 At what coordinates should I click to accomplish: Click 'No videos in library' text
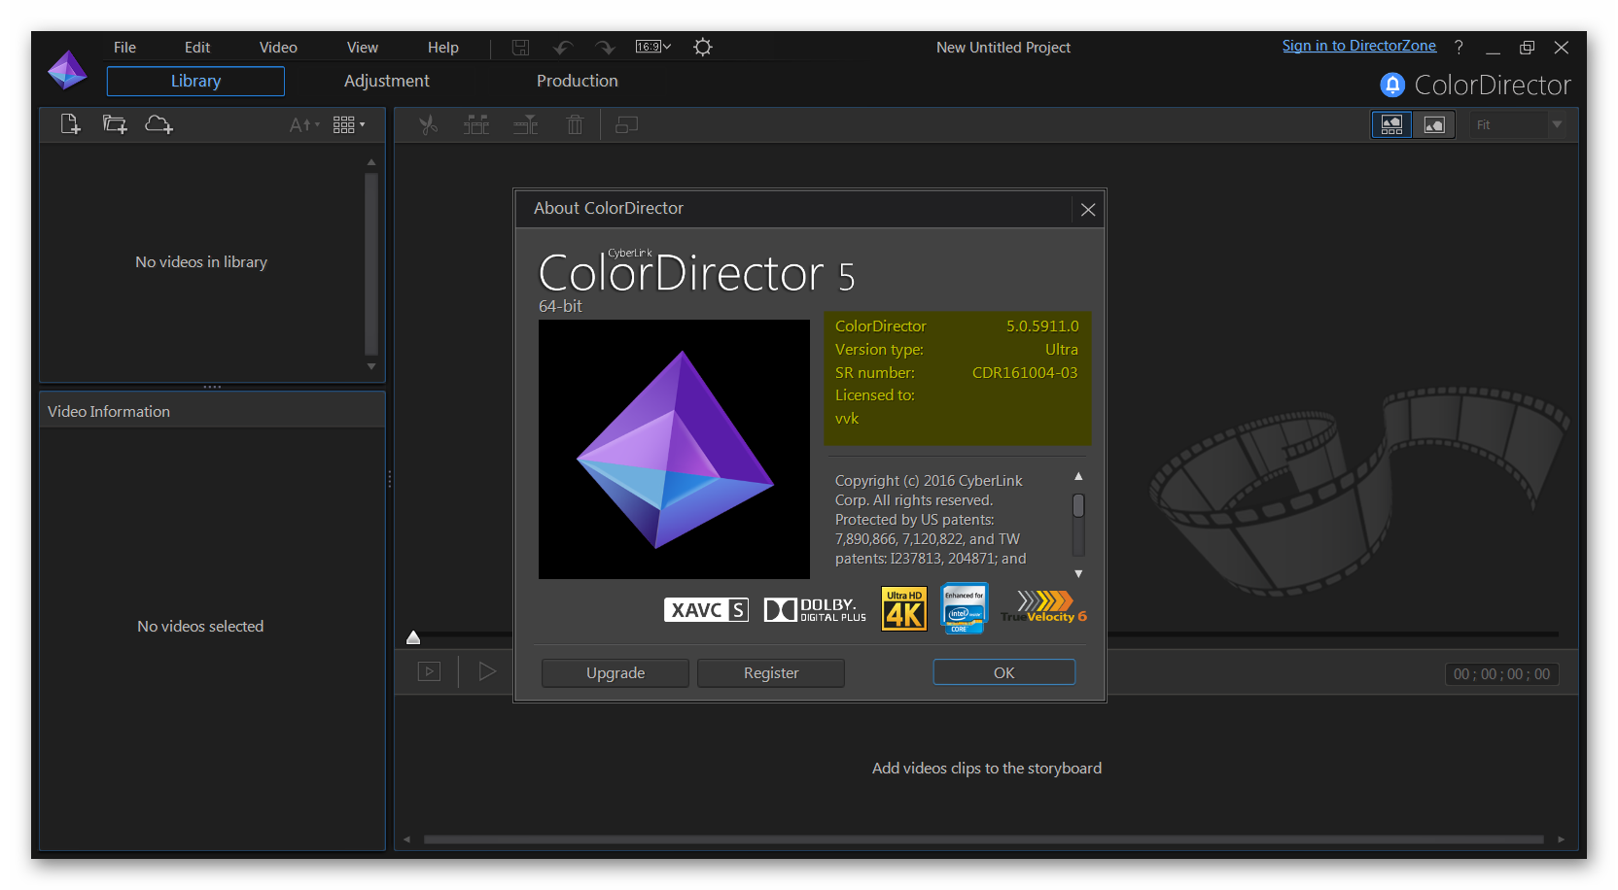pos(201,262)
